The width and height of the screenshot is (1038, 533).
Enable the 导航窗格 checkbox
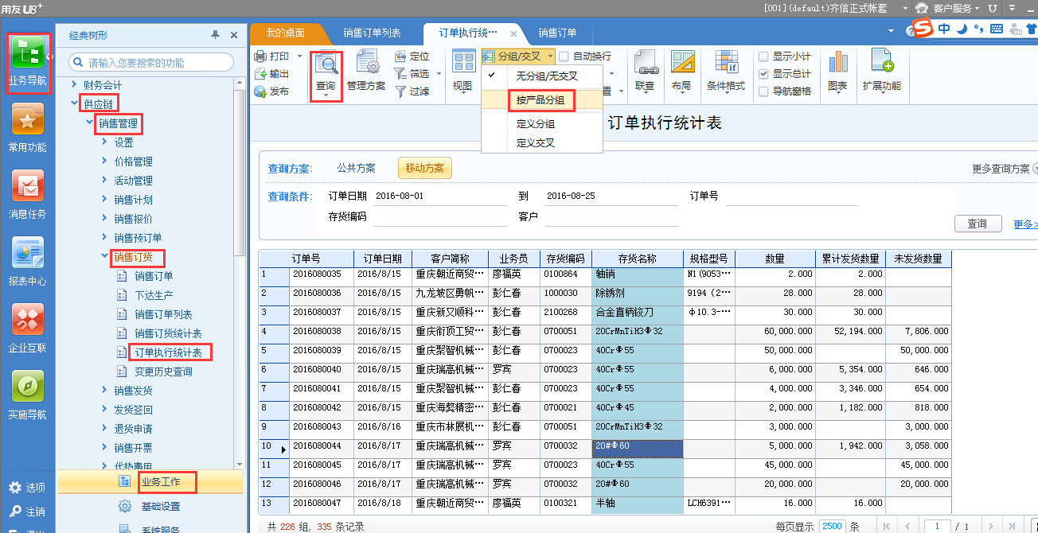point(763,91)
